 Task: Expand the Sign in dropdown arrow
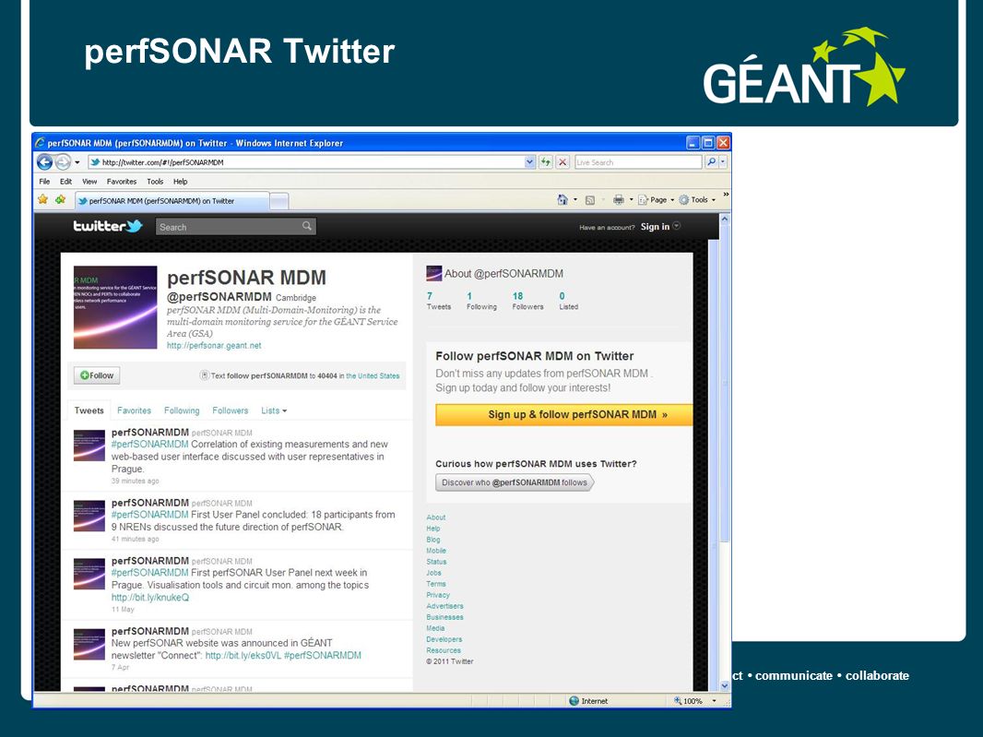[677, 226]
